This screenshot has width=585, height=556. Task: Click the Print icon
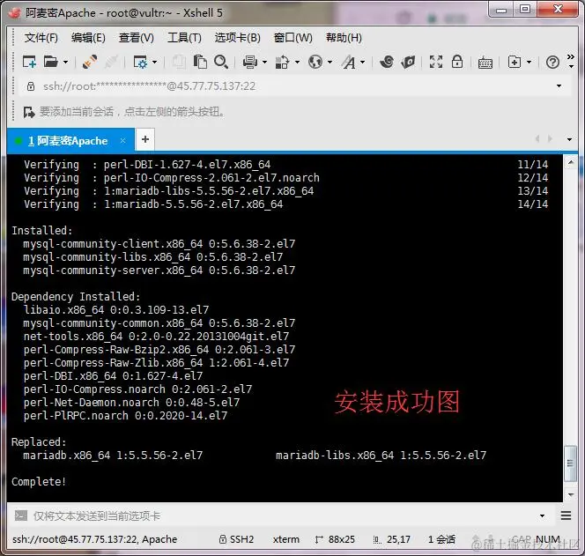pyautogui.click(x=250, y=62)
